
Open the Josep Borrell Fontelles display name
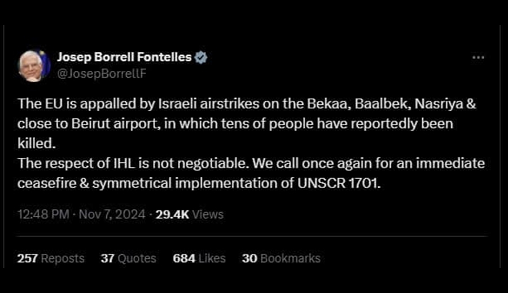(124, 57)
